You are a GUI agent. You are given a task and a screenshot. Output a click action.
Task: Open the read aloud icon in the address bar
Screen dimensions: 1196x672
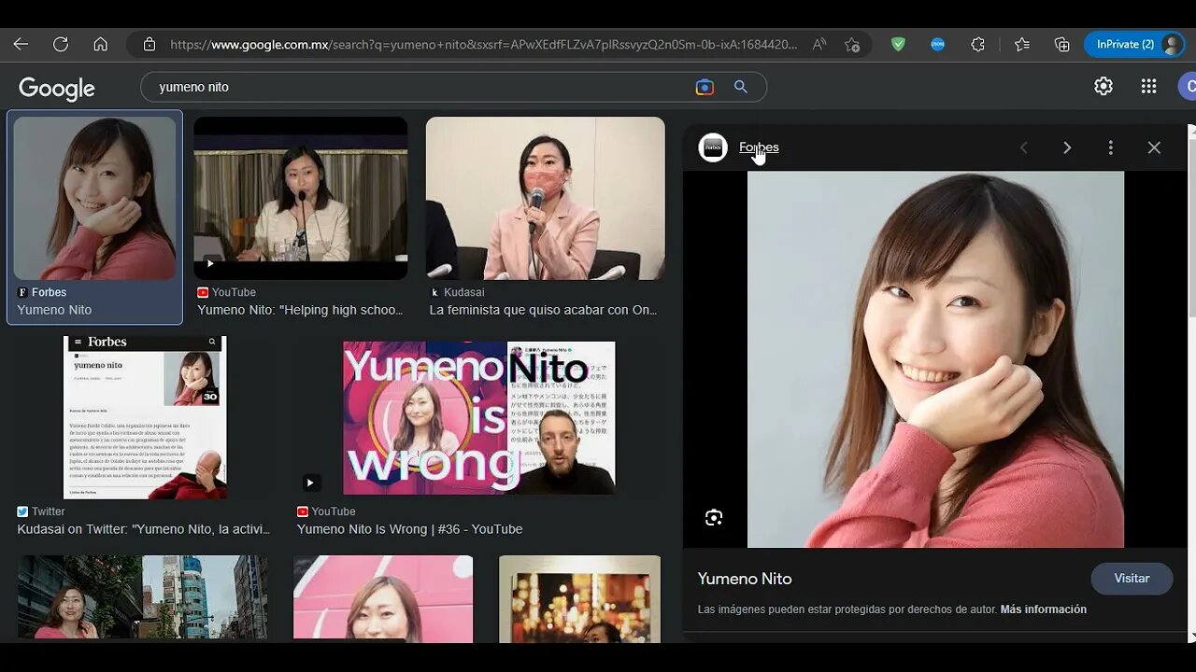click(x=819, y=44)
